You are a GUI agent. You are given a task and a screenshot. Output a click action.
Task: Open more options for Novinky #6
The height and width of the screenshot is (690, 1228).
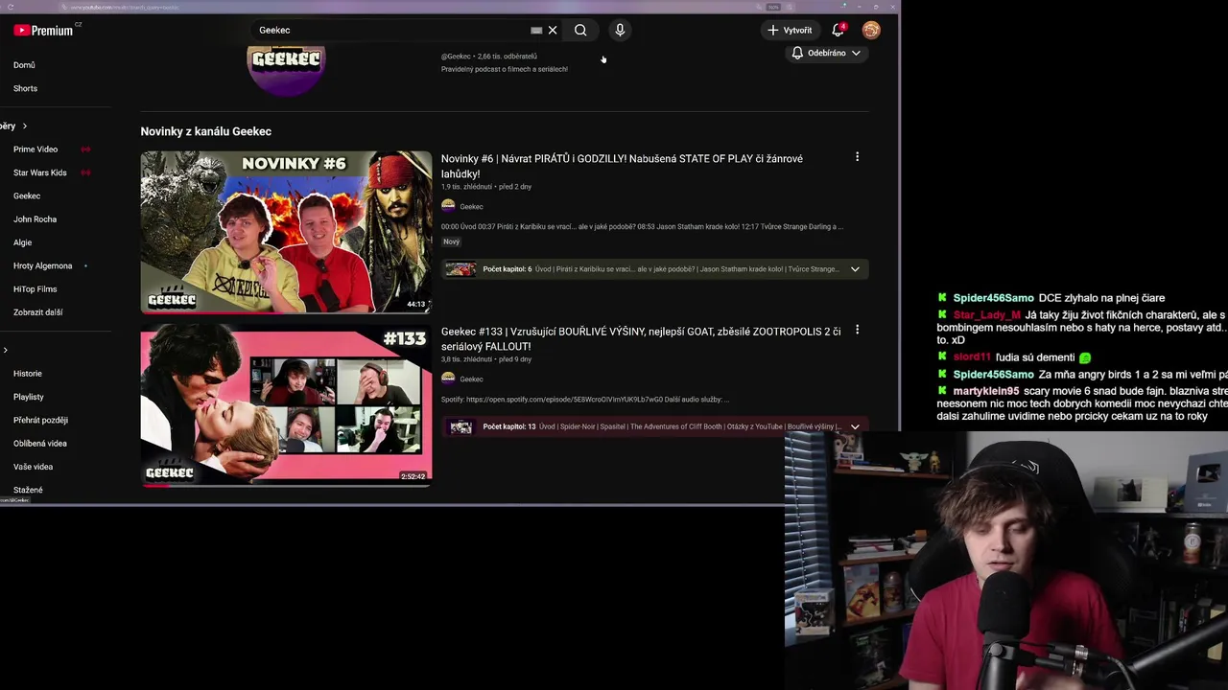[857, 157]
